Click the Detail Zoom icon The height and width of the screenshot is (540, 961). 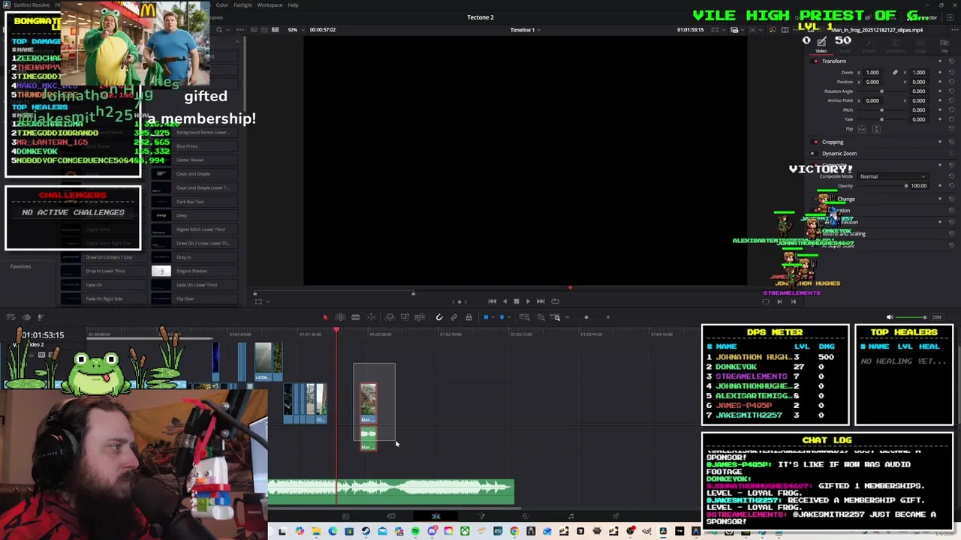click(x=541, y=317)
